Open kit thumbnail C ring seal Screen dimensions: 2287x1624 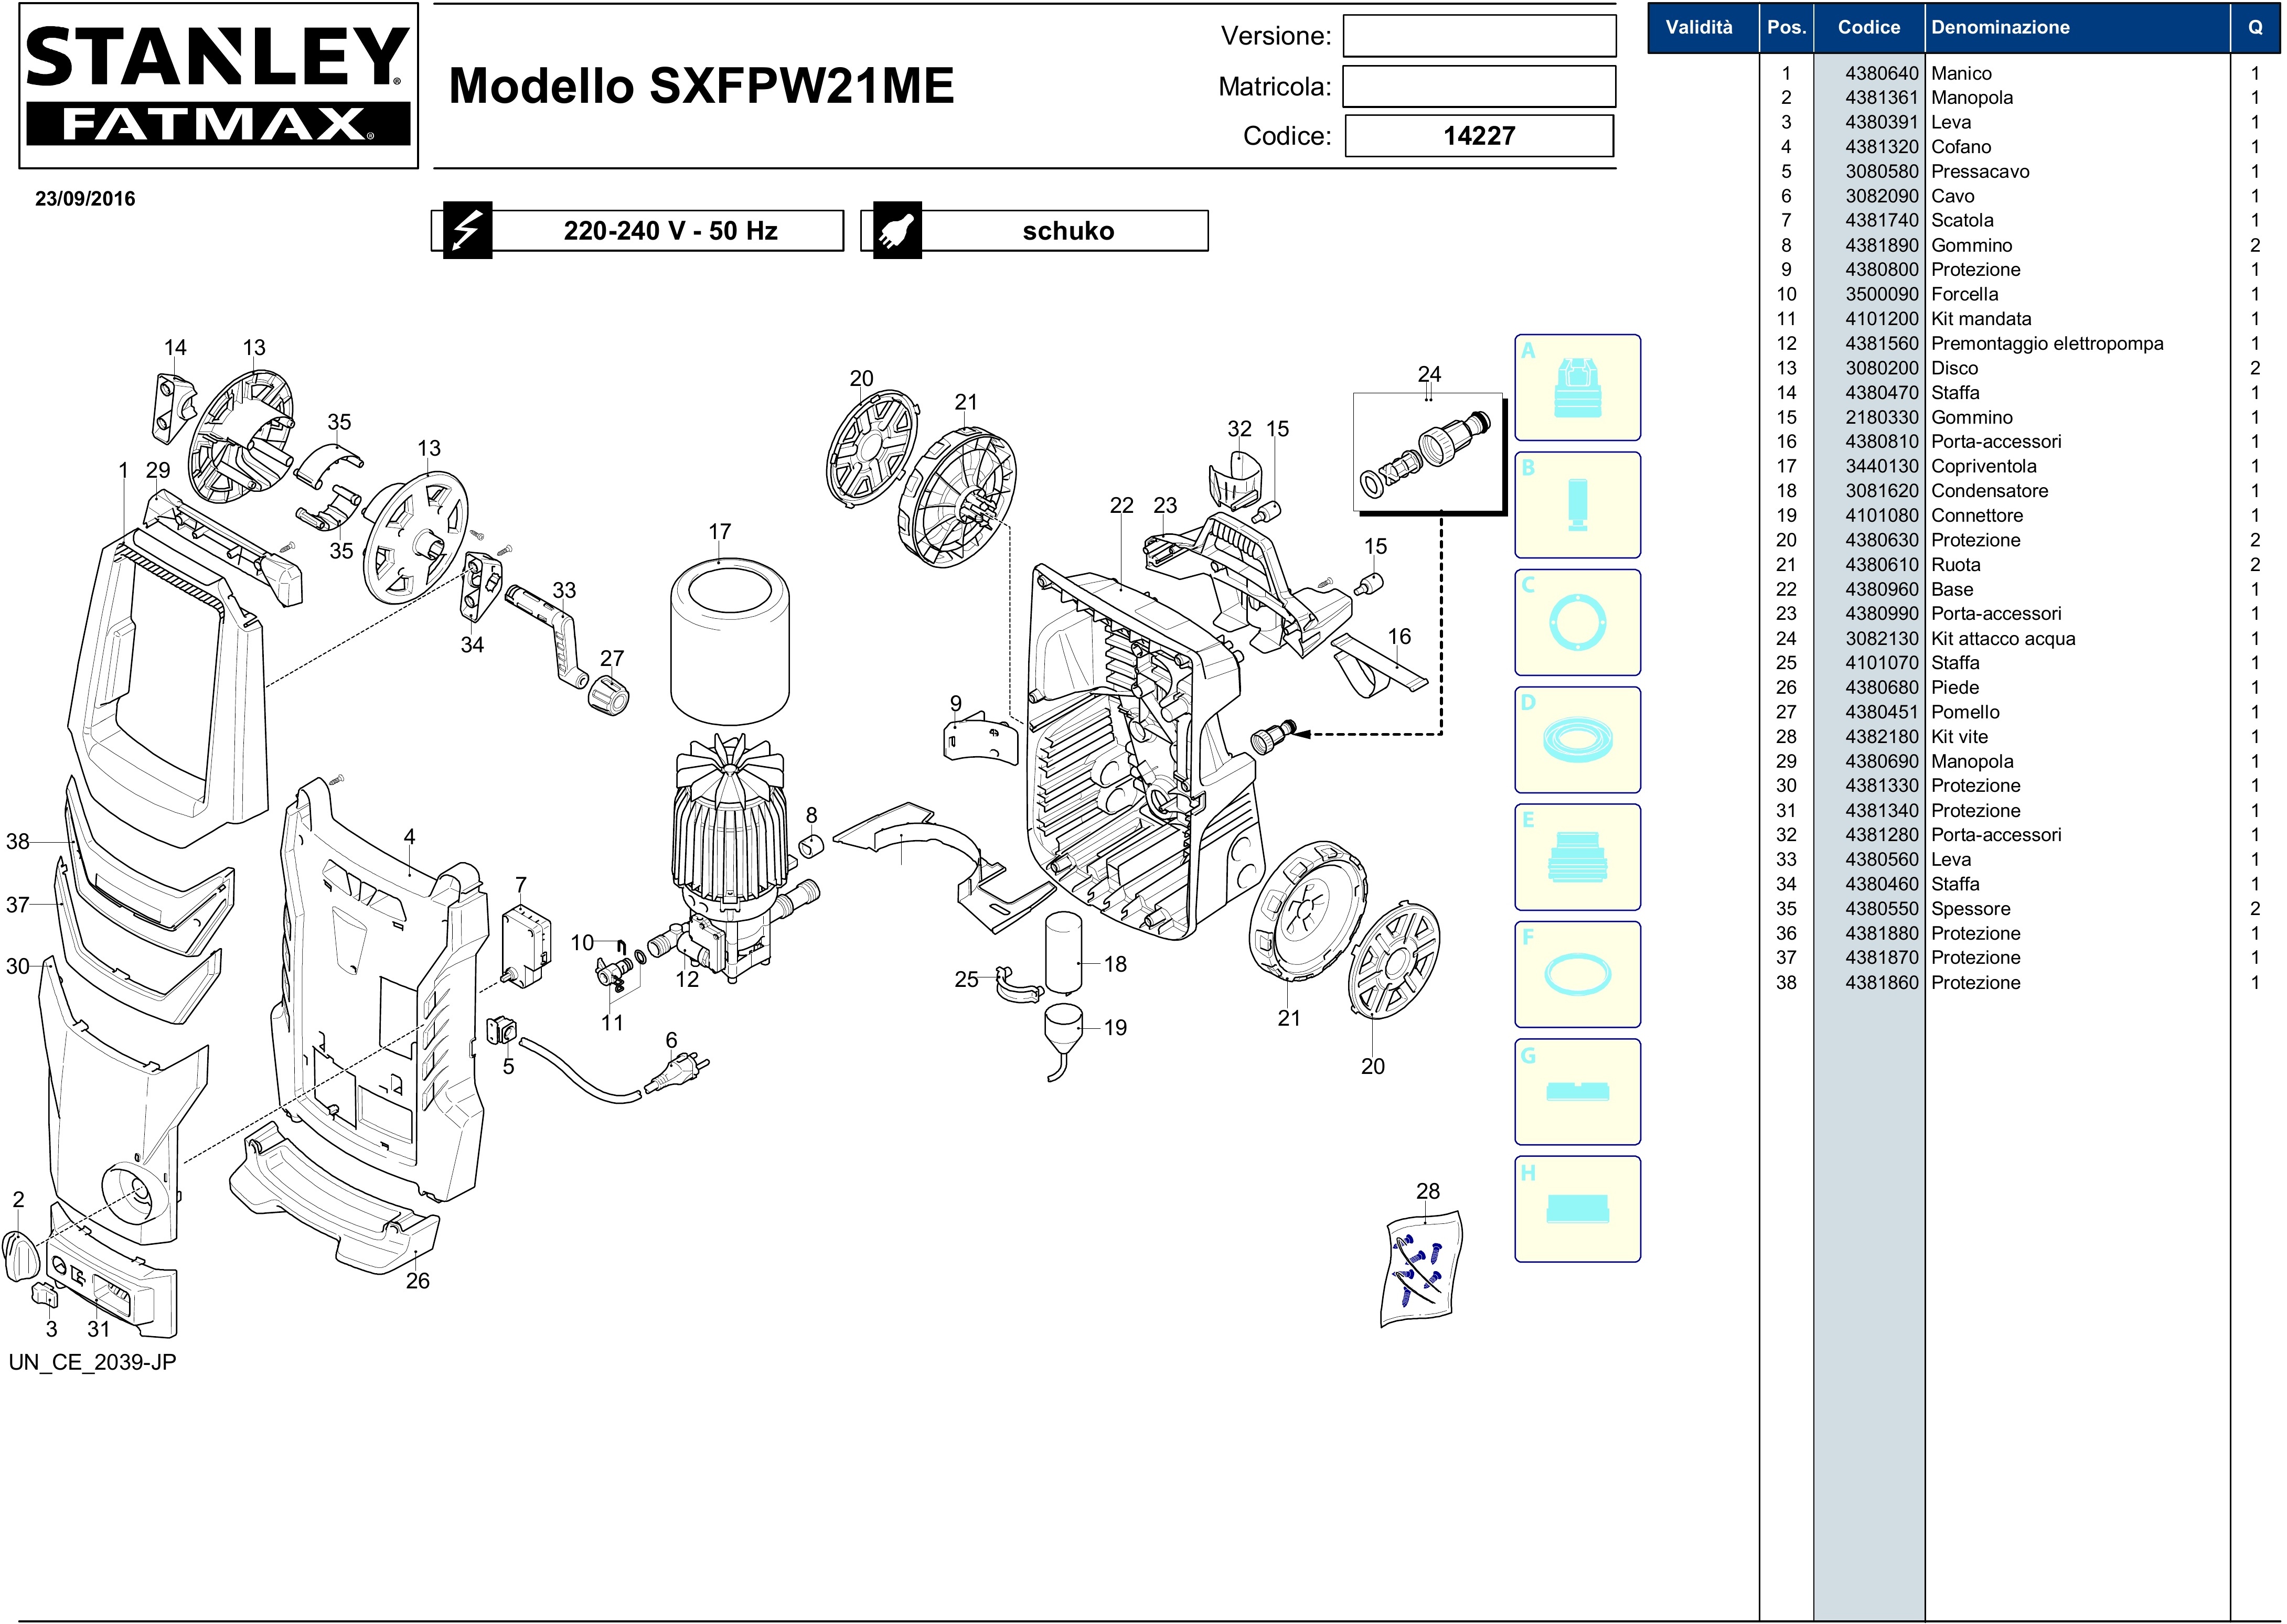1577,622
